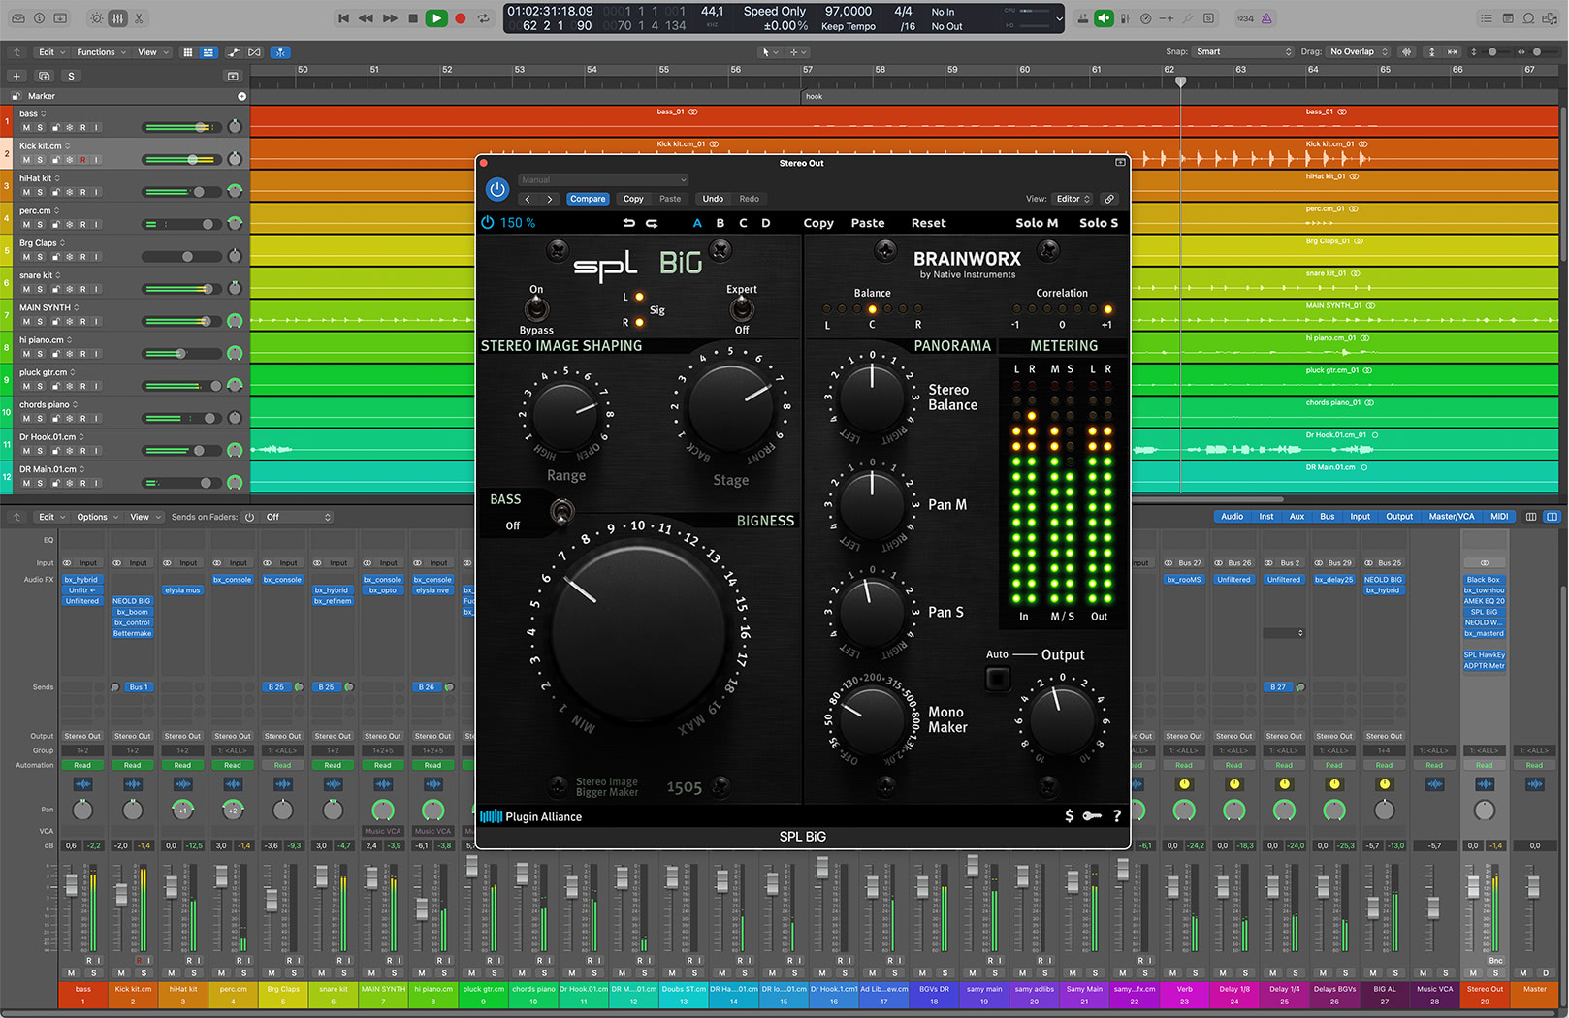The width and height of the screenshot is (1569, 1018).
Task: Open the tracks area Edit menu
Action: pos(50,52)
